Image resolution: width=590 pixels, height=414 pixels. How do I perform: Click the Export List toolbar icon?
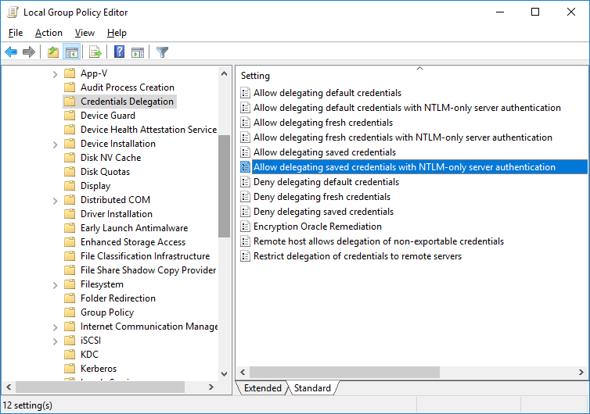click(x=95, y=52)
